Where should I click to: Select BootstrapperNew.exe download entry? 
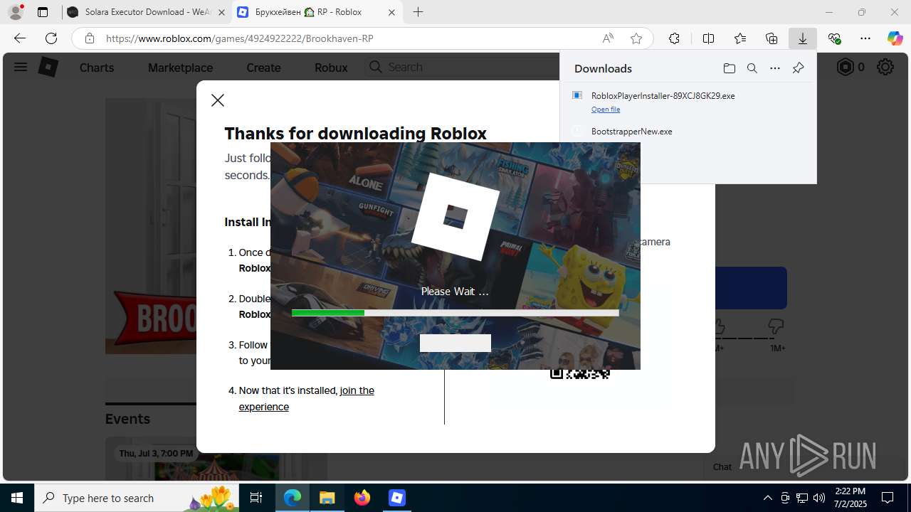[688, 132]
